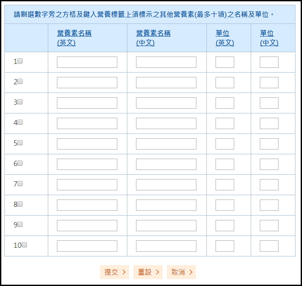Click row 3 Chinese nutrient name field
302x286 pixels.
(x=166, y=103)
